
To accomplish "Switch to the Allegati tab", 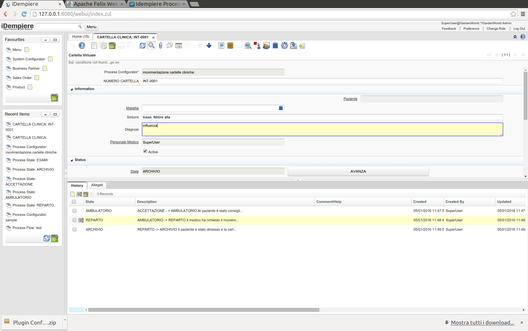I will click(x=97, y=185).
